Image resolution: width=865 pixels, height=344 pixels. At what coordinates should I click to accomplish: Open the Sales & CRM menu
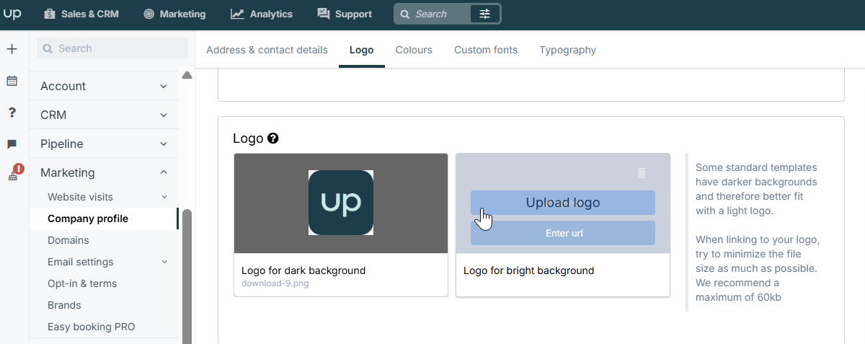point(81,14)
